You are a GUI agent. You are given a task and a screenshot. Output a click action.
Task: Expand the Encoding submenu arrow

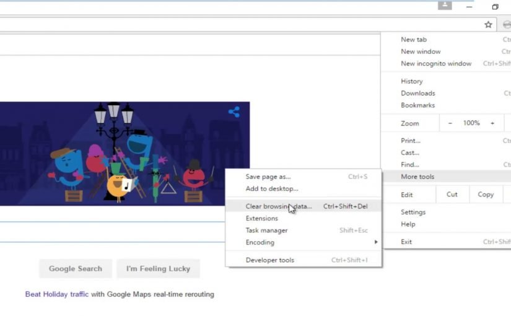376,242
